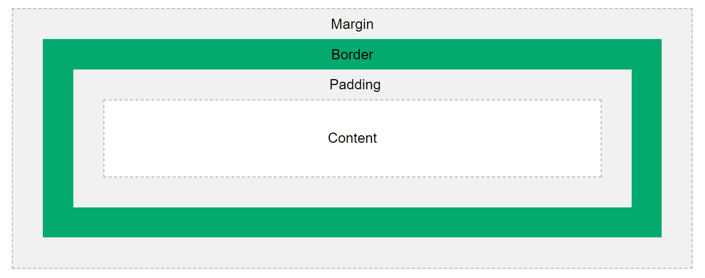Click gray margin area beneath the green border
The height and width of the screenshot is (278, 705).
[352, 252]
